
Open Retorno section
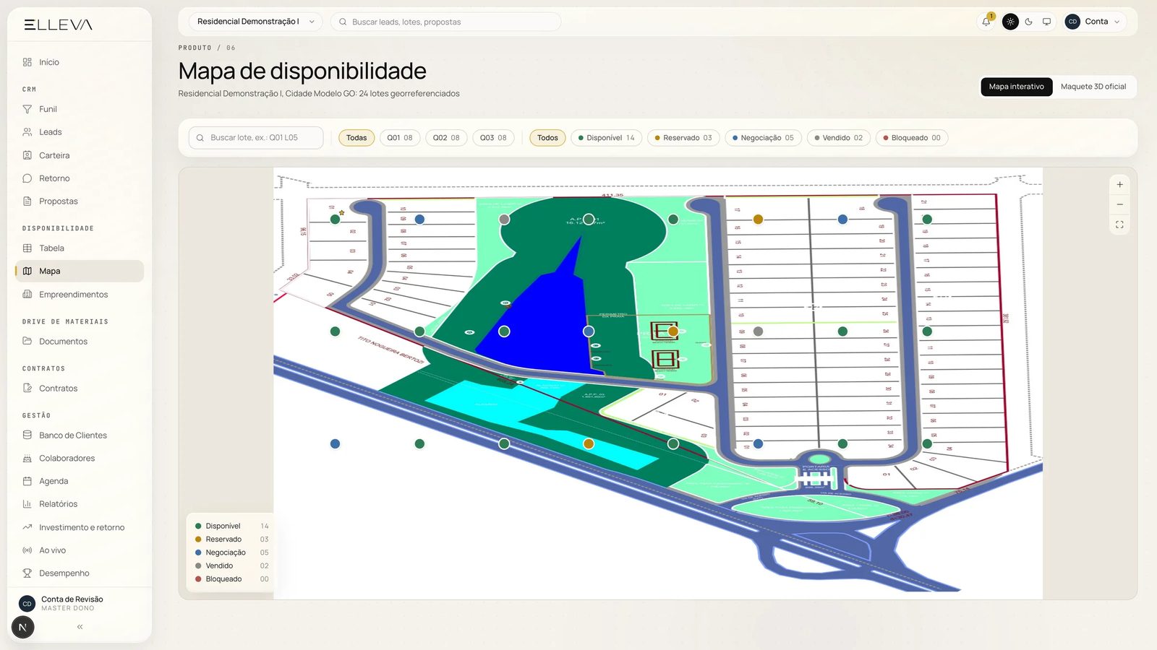pos(80,178)
